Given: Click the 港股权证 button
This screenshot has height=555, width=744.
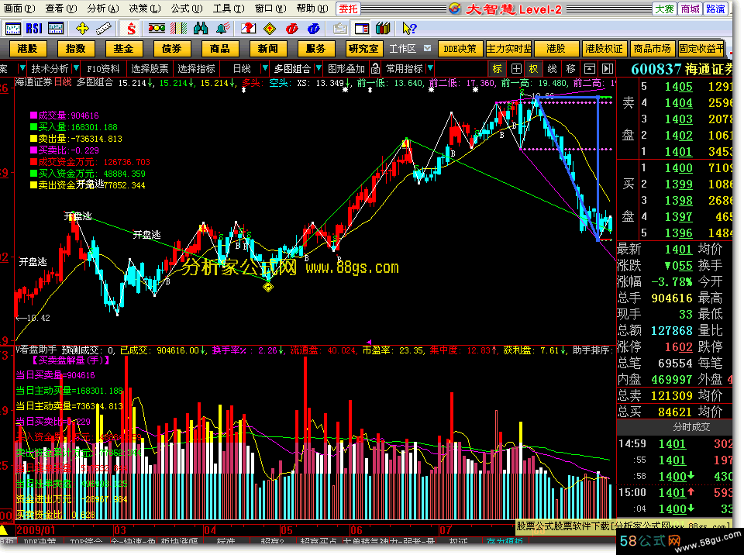Looking at the screenshot, I should pyautogui.click(x=604, y=48).
